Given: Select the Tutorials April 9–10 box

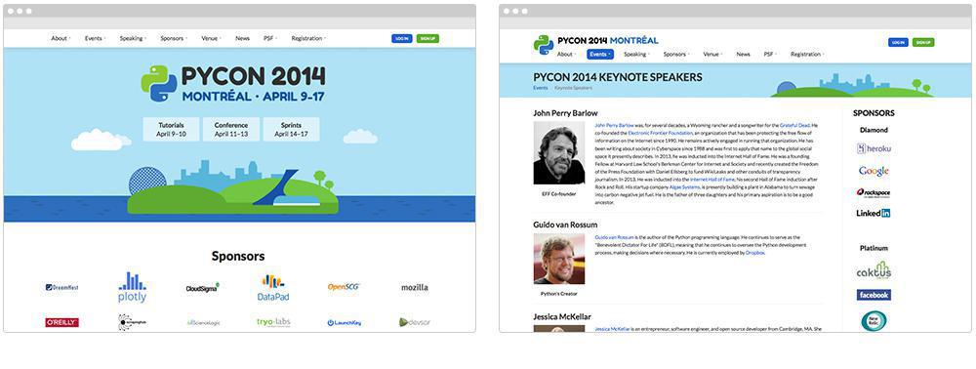Looking at the screenshot, I should click(x=171, y=130).
